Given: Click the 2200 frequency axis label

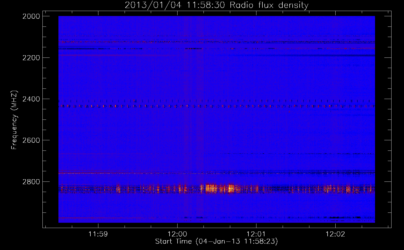Looking at the screenshot, I should click(31, 58).
